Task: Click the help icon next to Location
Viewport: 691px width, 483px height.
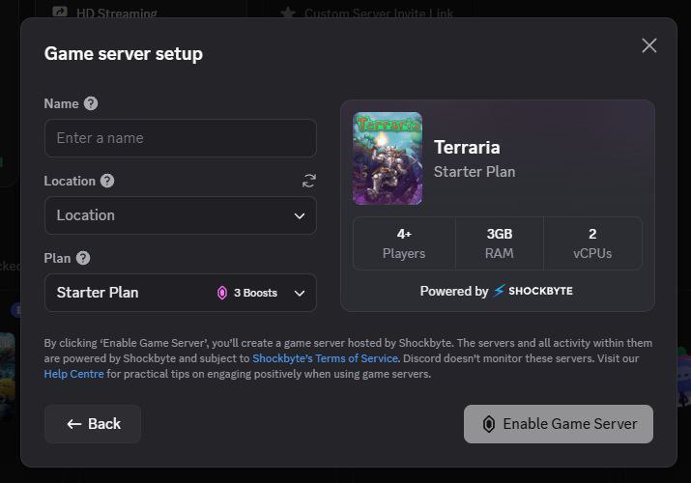Action: 107,181
